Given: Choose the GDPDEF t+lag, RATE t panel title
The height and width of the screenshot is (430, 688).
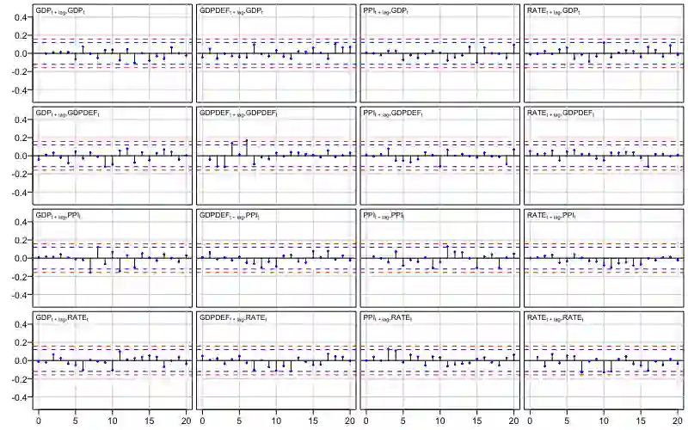Looking at the screenshot, I should pos(233,318).
